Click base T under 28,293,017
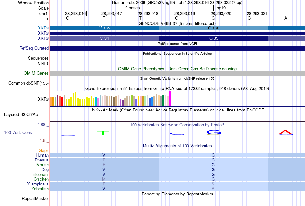305x206 pixels. click(x=104, y=18)
